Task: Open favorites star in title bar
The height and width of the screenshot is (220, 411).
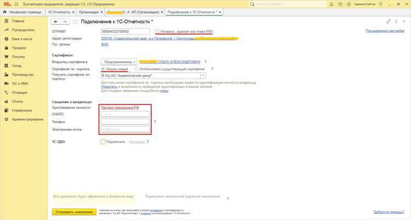Action: [349, 4]
